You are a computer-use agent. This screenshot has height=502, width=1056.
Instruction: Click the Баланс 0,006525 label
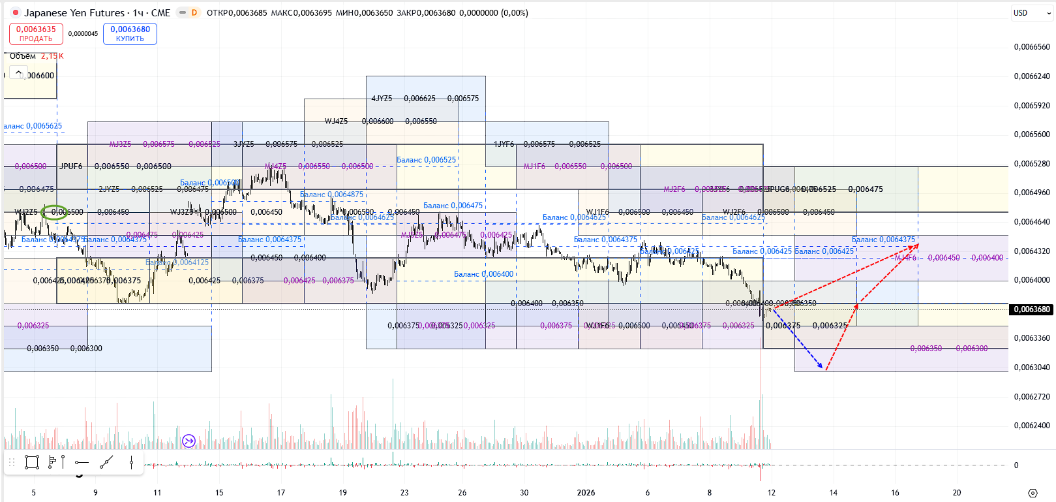pyautogui.click(x=426, y=160)
